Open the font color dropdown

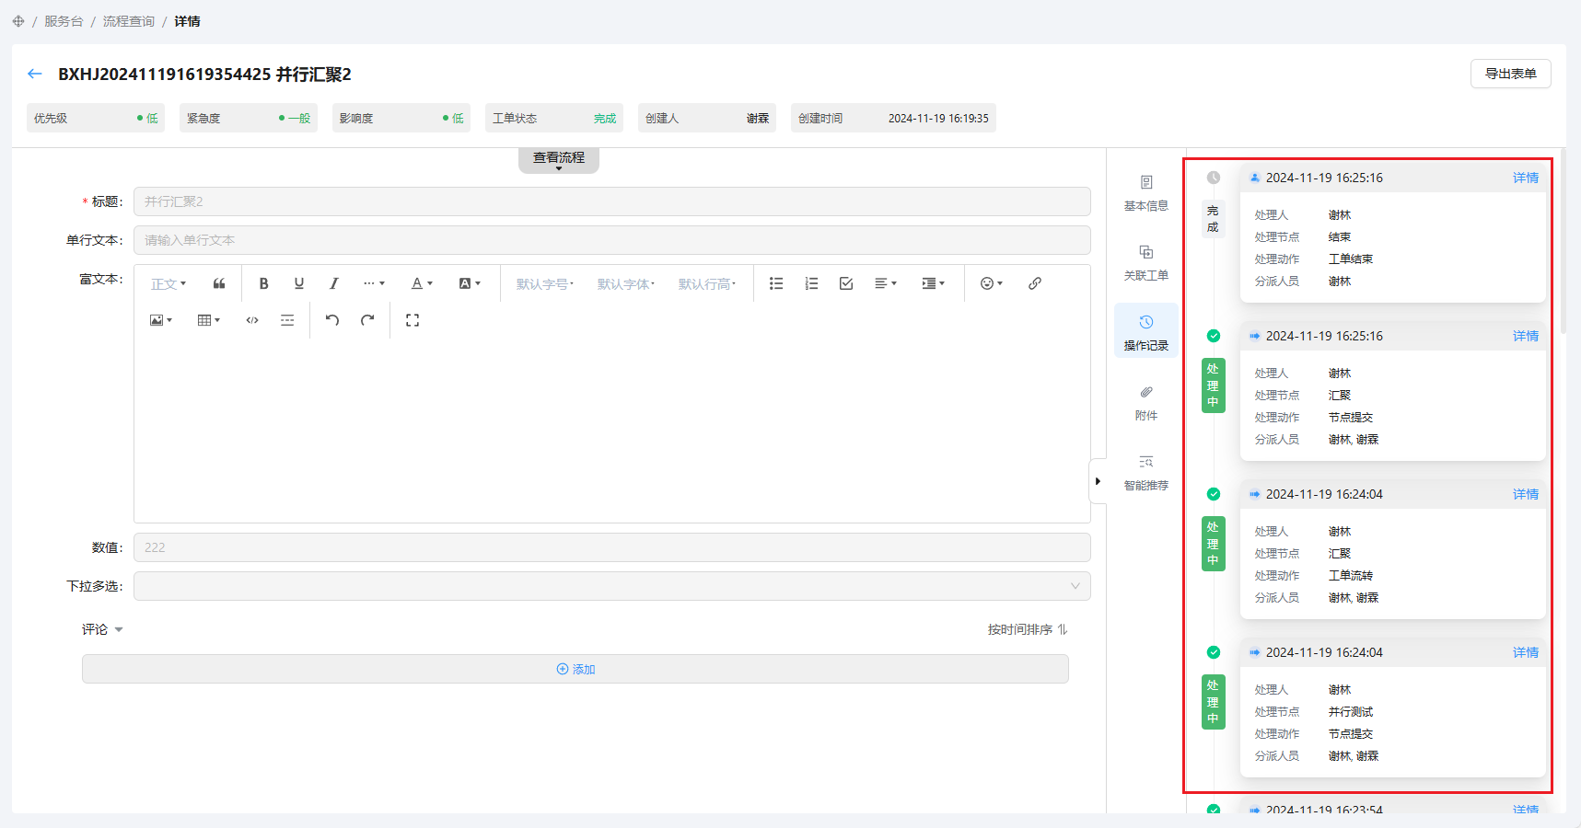(422, 283)
